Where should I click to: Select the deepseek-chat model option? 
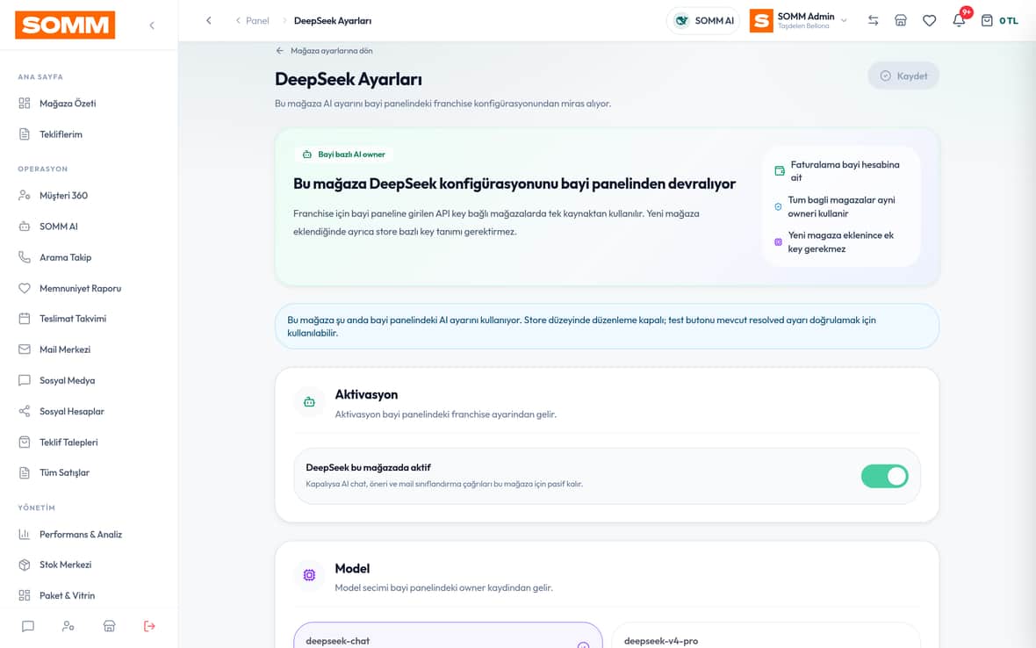(448, 636)
